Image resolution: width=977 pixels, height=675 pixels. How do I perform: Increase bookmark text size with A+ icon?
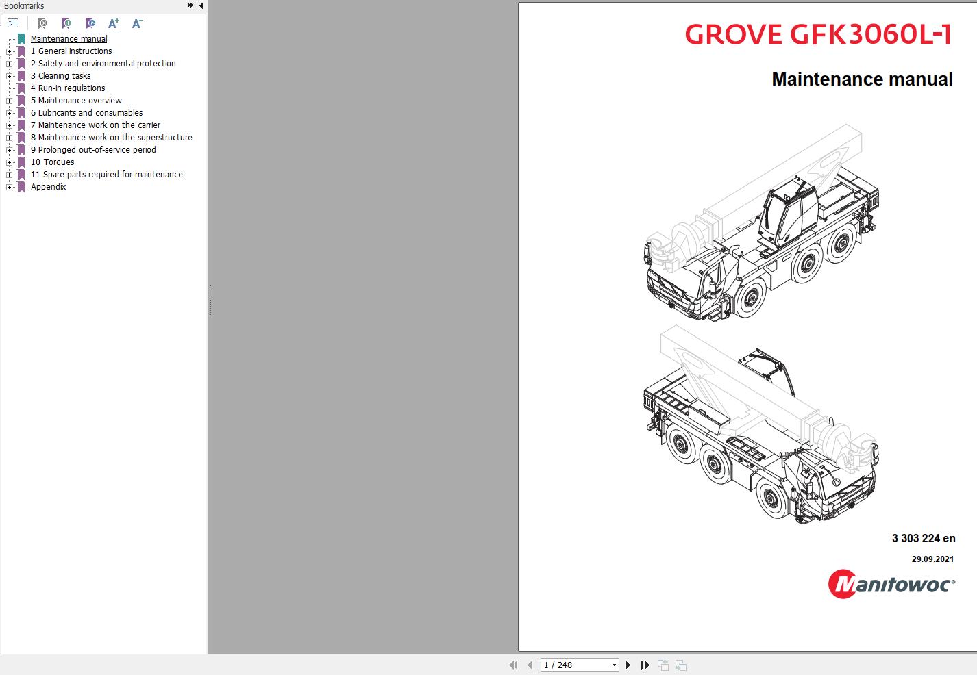114,23
